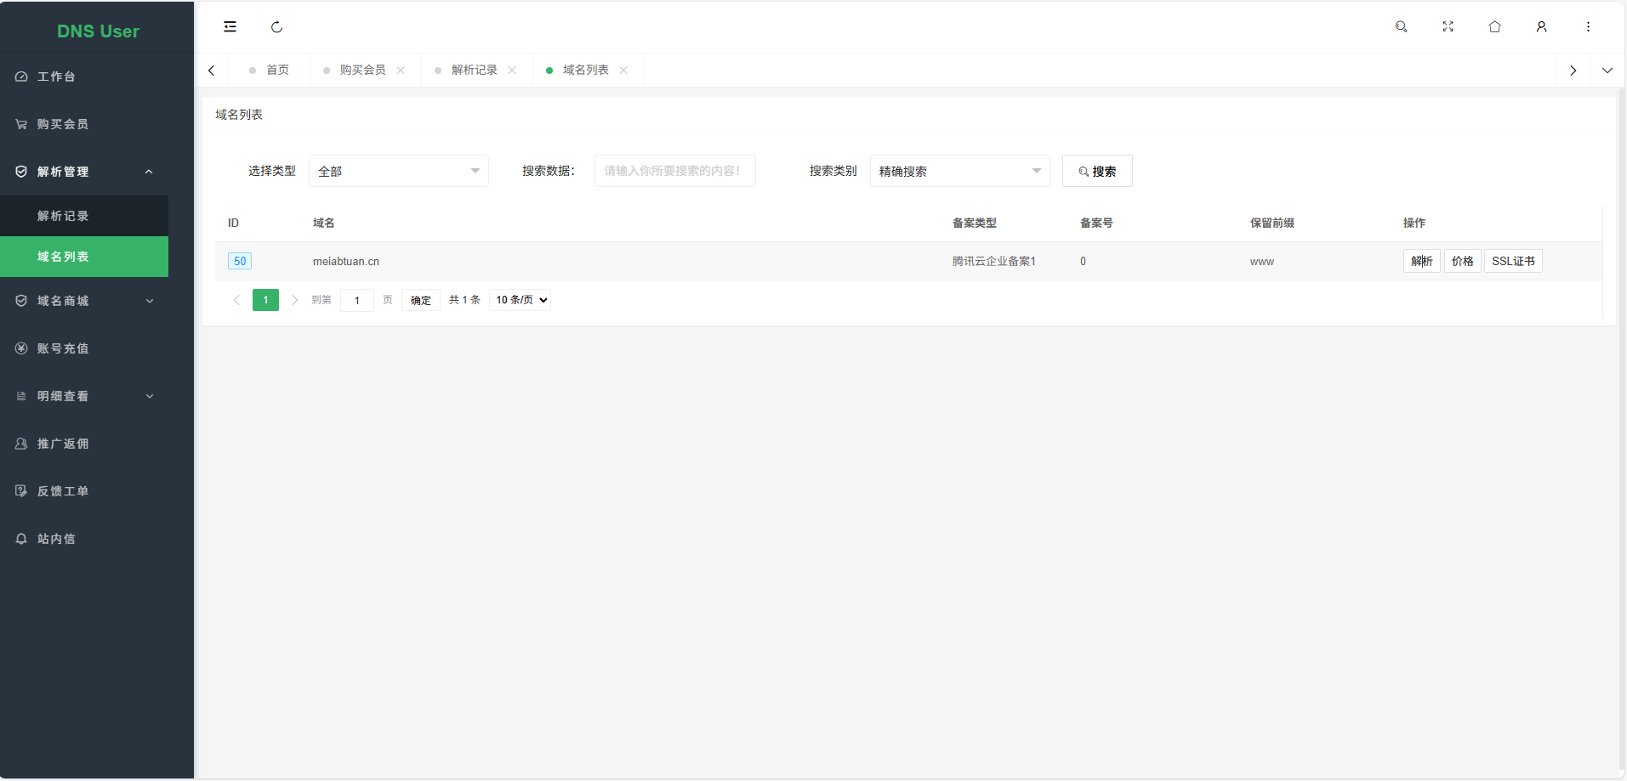Open the 选择类型 type dropdown
1627x781 pixels.
coord(398,170)
